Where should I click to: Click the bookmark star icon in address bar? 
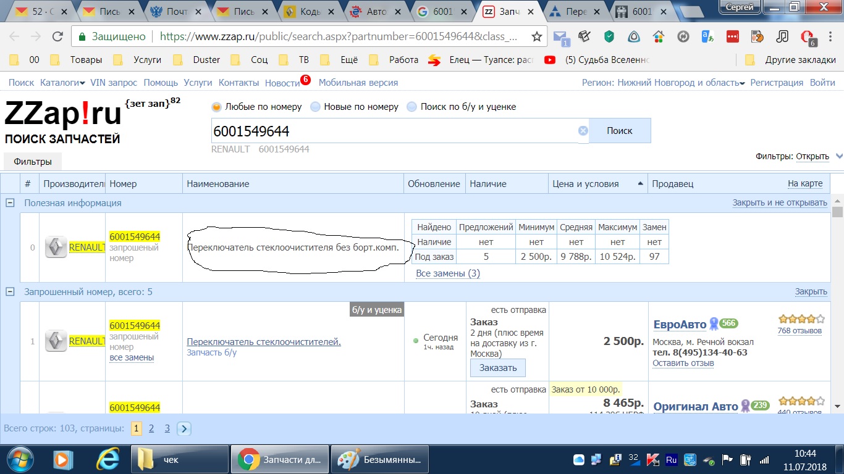click(x=536, y=36)
